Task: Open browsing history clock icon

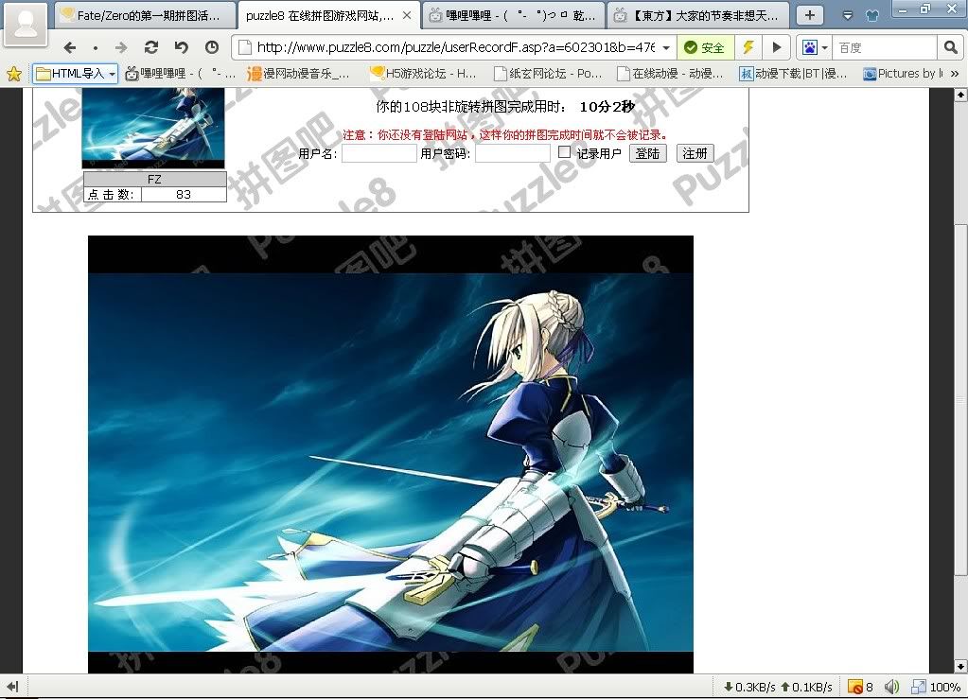Action: click(x=212, y=47)
